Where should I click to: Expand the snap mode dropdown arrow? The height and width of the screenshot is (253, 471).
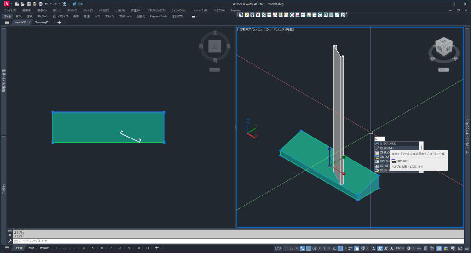pyautogui.click(x=297, y=248)
